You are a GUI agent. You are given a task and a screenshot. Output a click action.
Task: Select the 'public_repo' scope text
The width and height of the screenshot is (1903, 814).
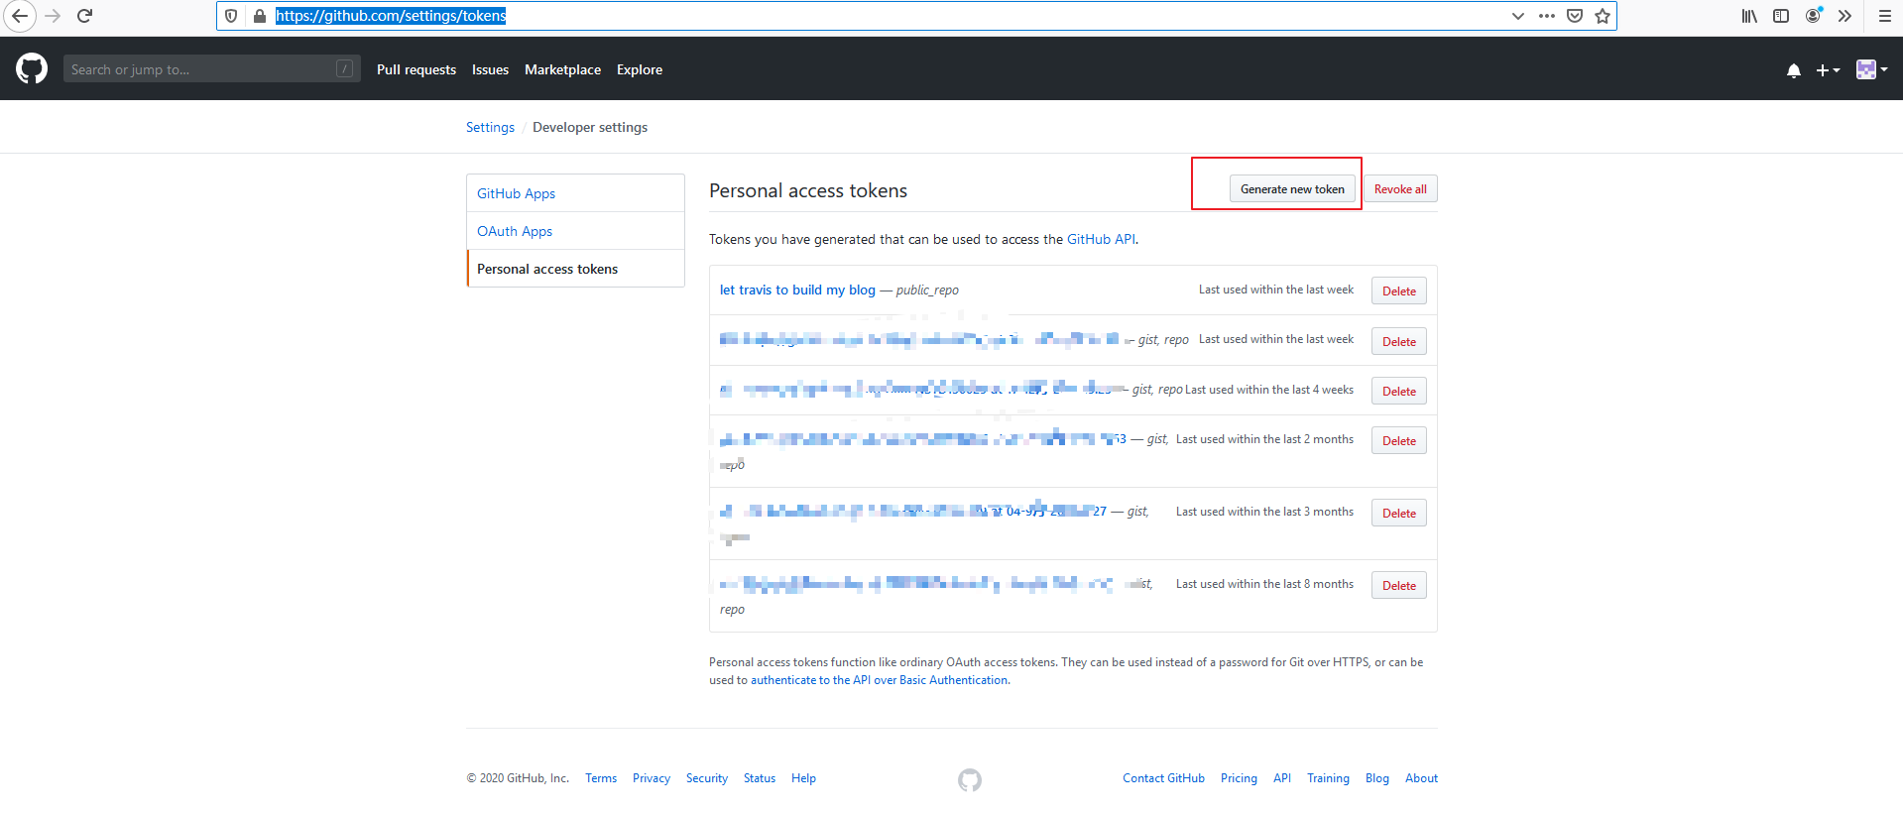point(927,291)
